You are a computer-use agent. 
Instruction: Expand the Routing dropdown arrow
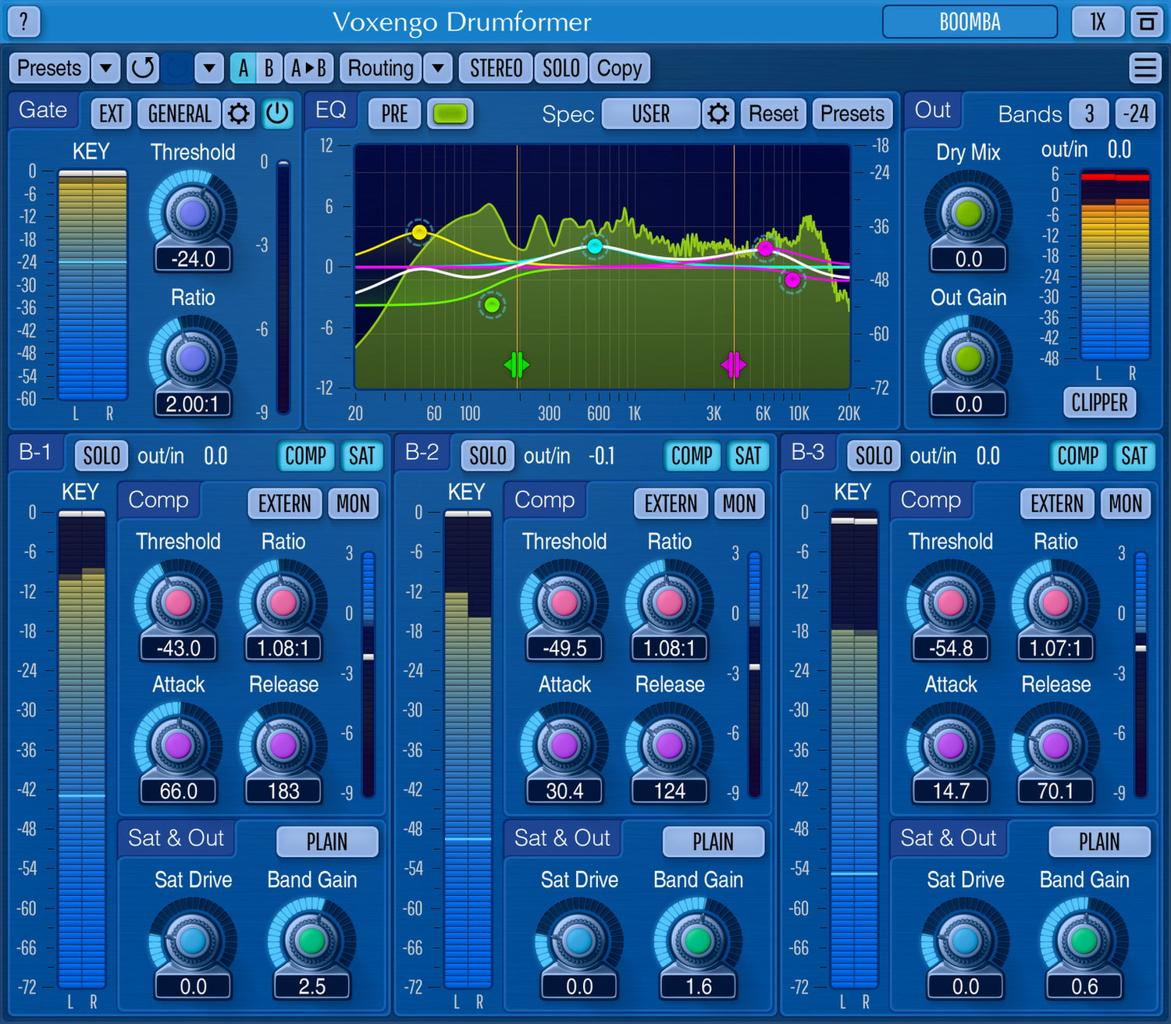click(438, 69)
